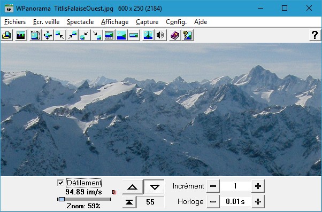Open the Config. menu

click(176, 22)
